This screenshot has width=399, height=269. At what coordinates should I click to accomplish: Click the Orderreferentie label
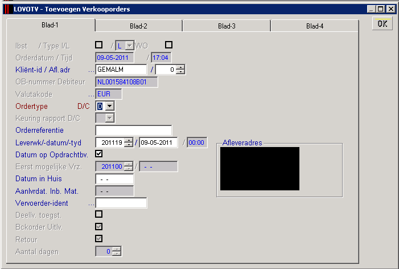point(39,130)
